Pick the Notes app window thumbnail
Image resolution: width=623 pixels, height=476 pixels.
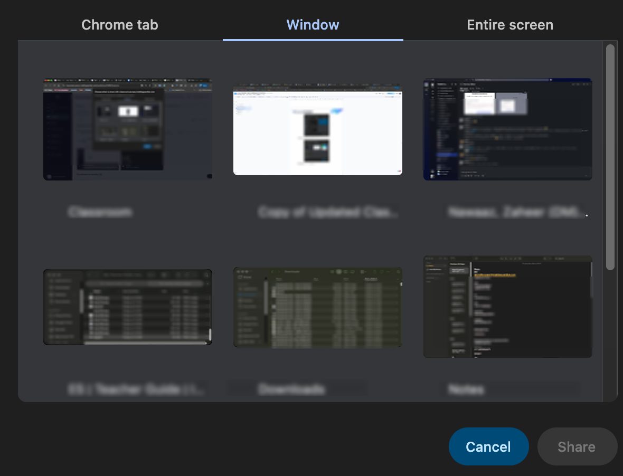click(508, 307)
